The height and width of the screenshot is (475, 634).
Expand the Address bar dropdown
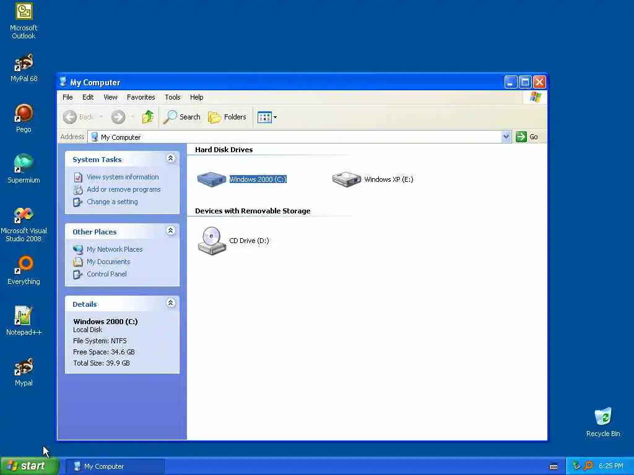[506, 137]
